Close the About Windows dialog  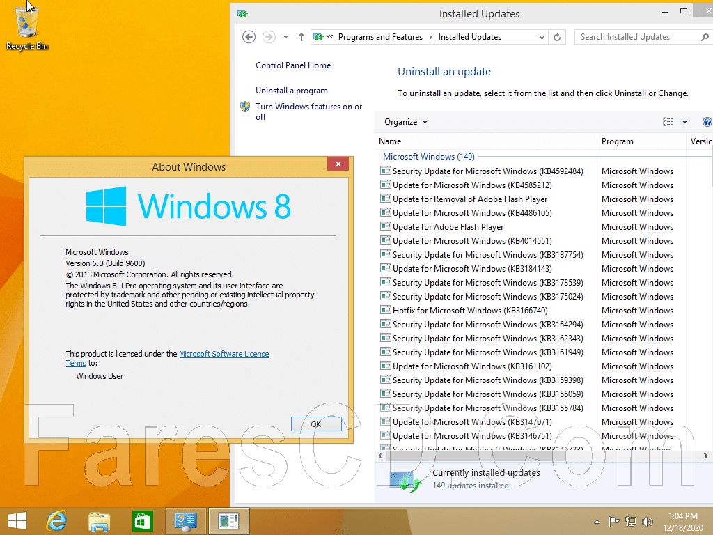pyautogui.click(x=338, y=164)
